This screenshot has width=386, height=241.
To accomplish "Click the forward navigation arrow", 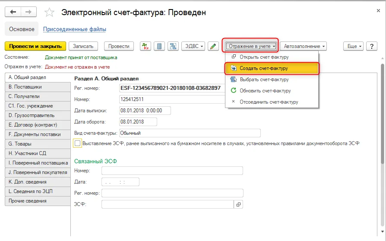I will 28,12.
